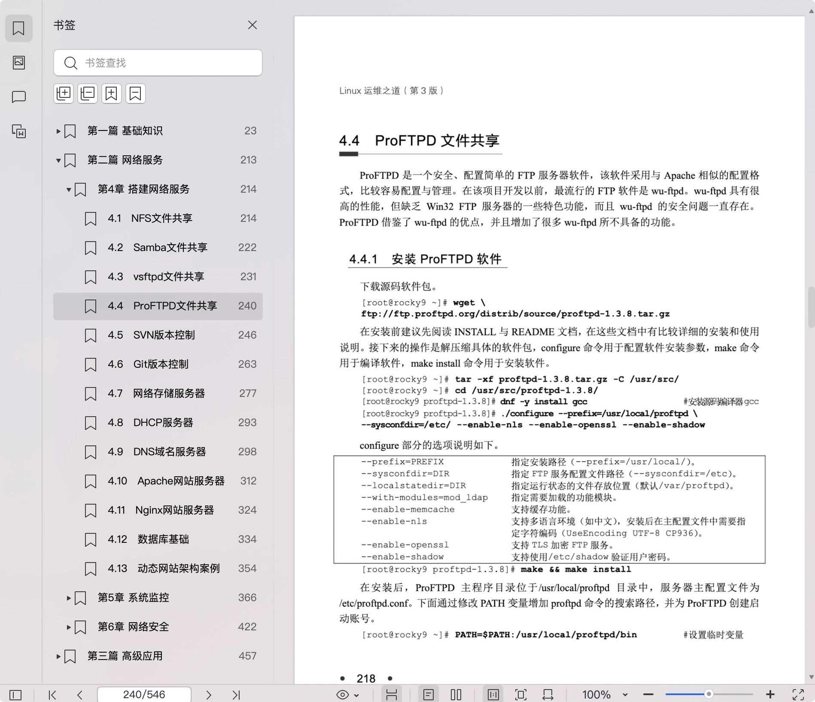Open the comments panel icon in sidebar
The image size is (815, 702).
pyautogui.click(x=18, y=97)
